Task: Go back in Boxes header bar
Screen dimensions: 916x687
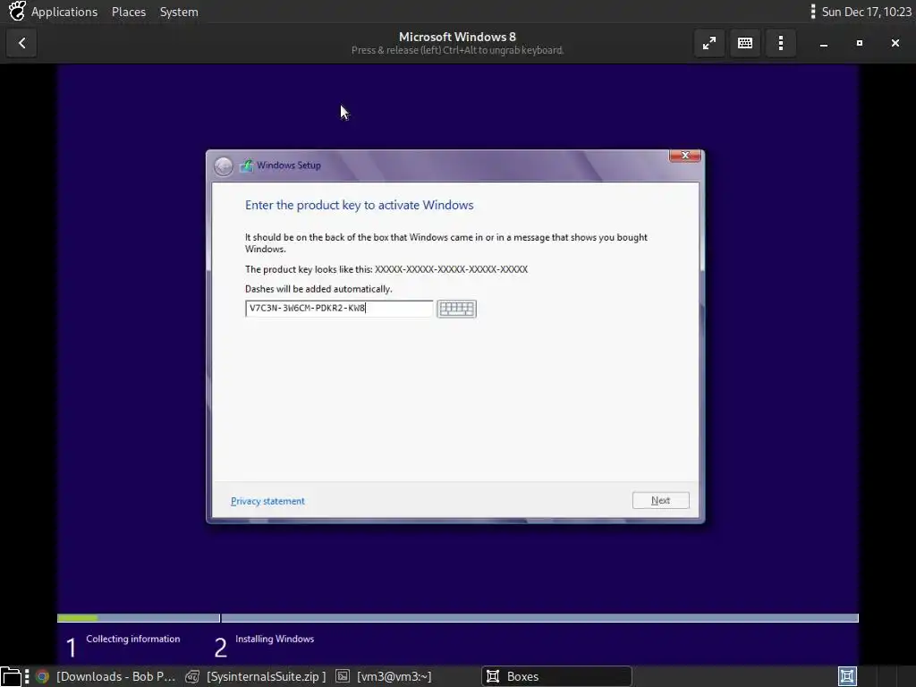Action: (x=21, y=43)
